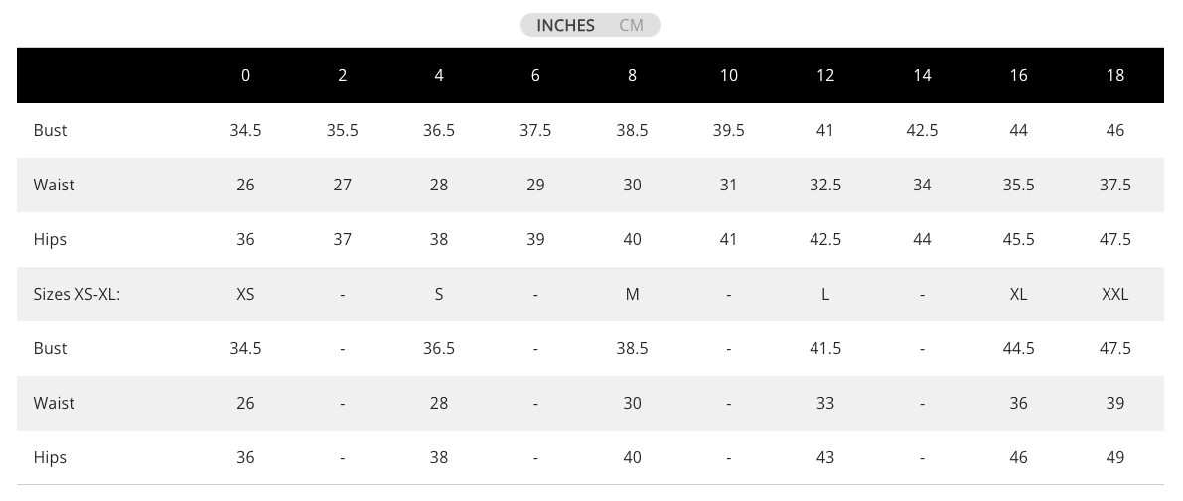Select the 32.5 waist measurement
The image size is (1183, 501).
coord(825,185)
